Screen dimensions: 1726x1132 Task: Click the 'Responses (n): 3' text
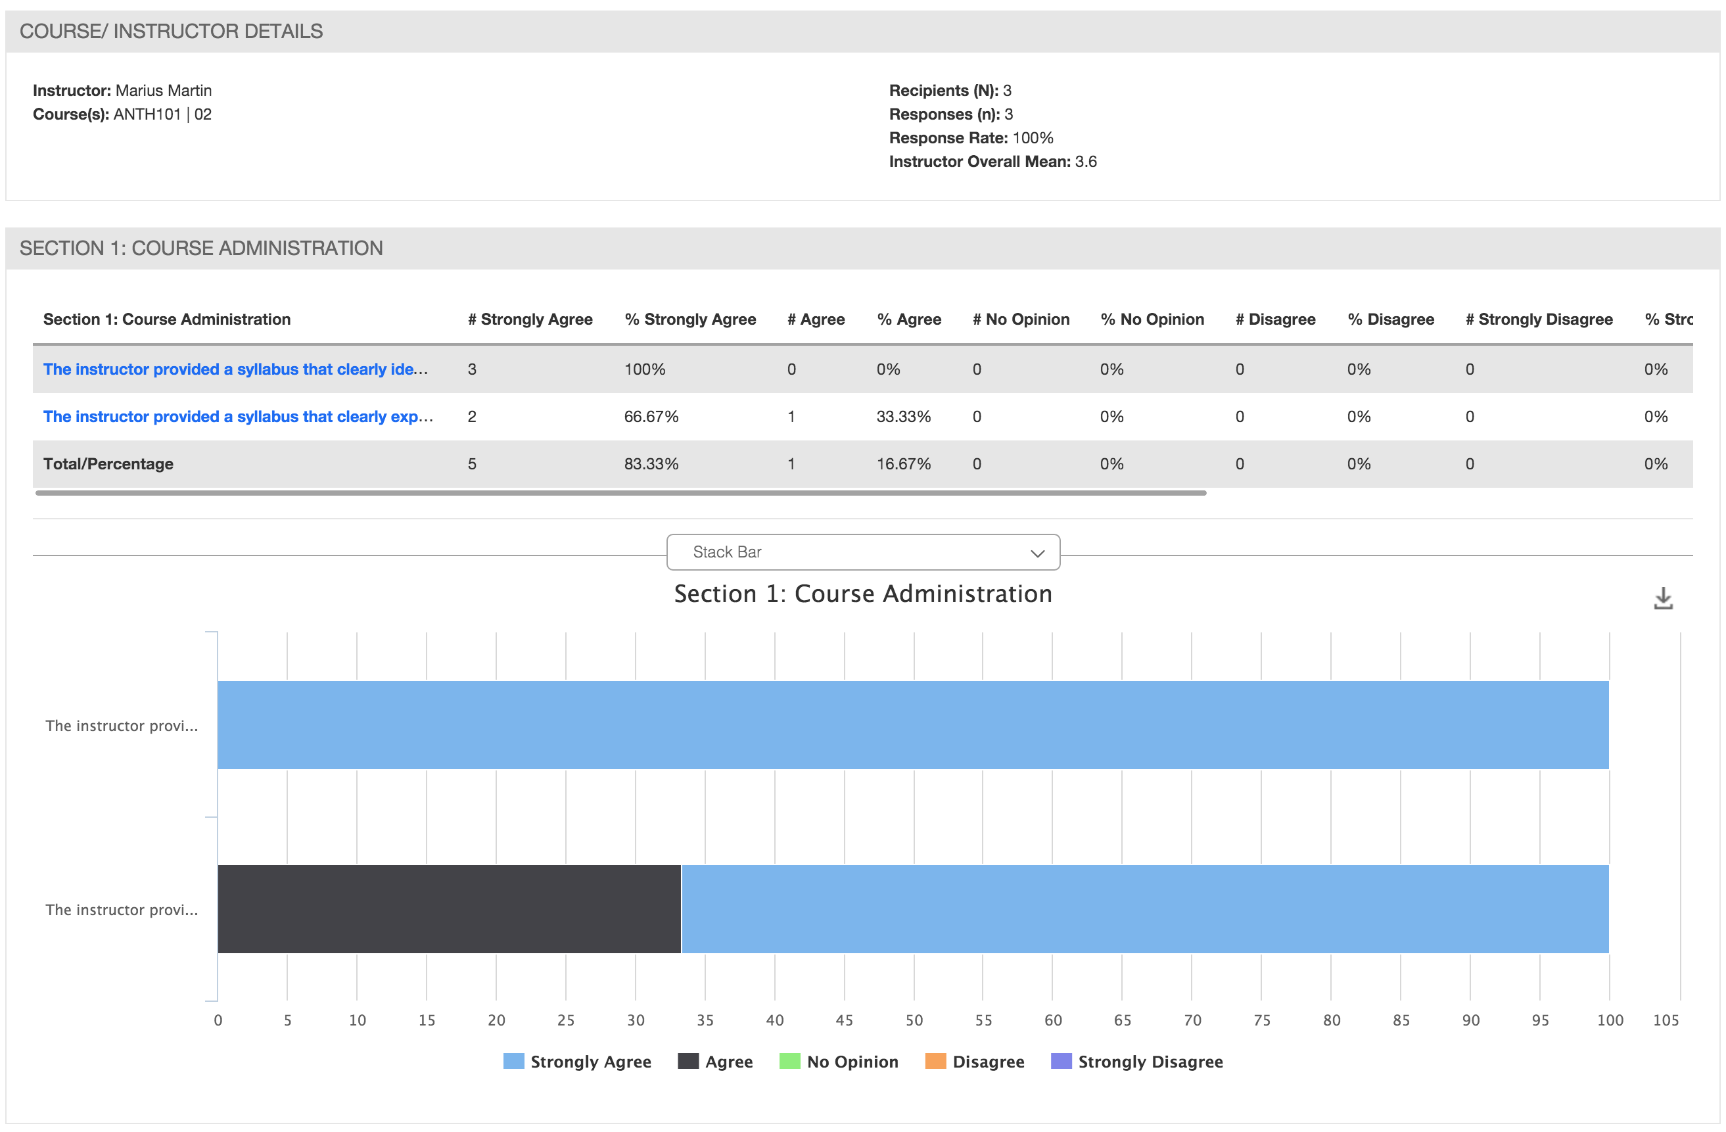(x=951, y=114)
